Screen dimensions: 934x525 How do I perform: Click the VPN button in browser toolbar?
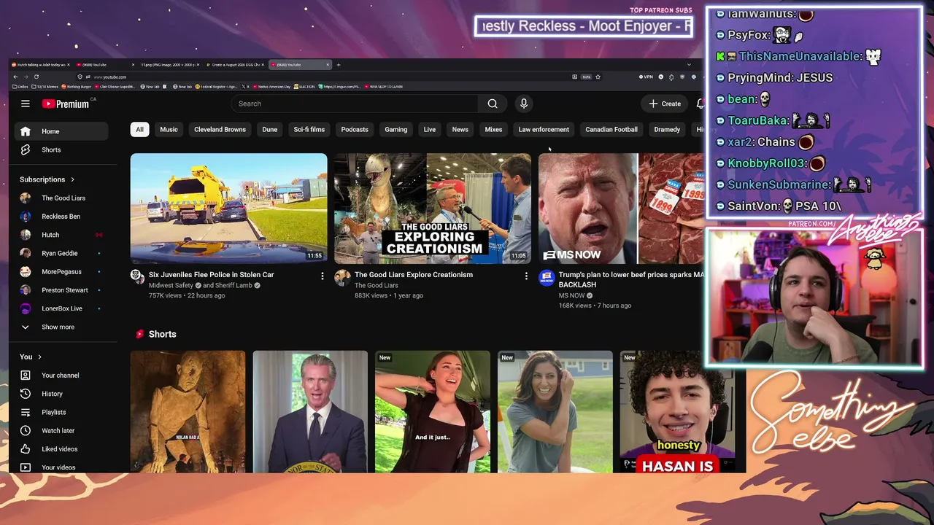coord(647,77)
